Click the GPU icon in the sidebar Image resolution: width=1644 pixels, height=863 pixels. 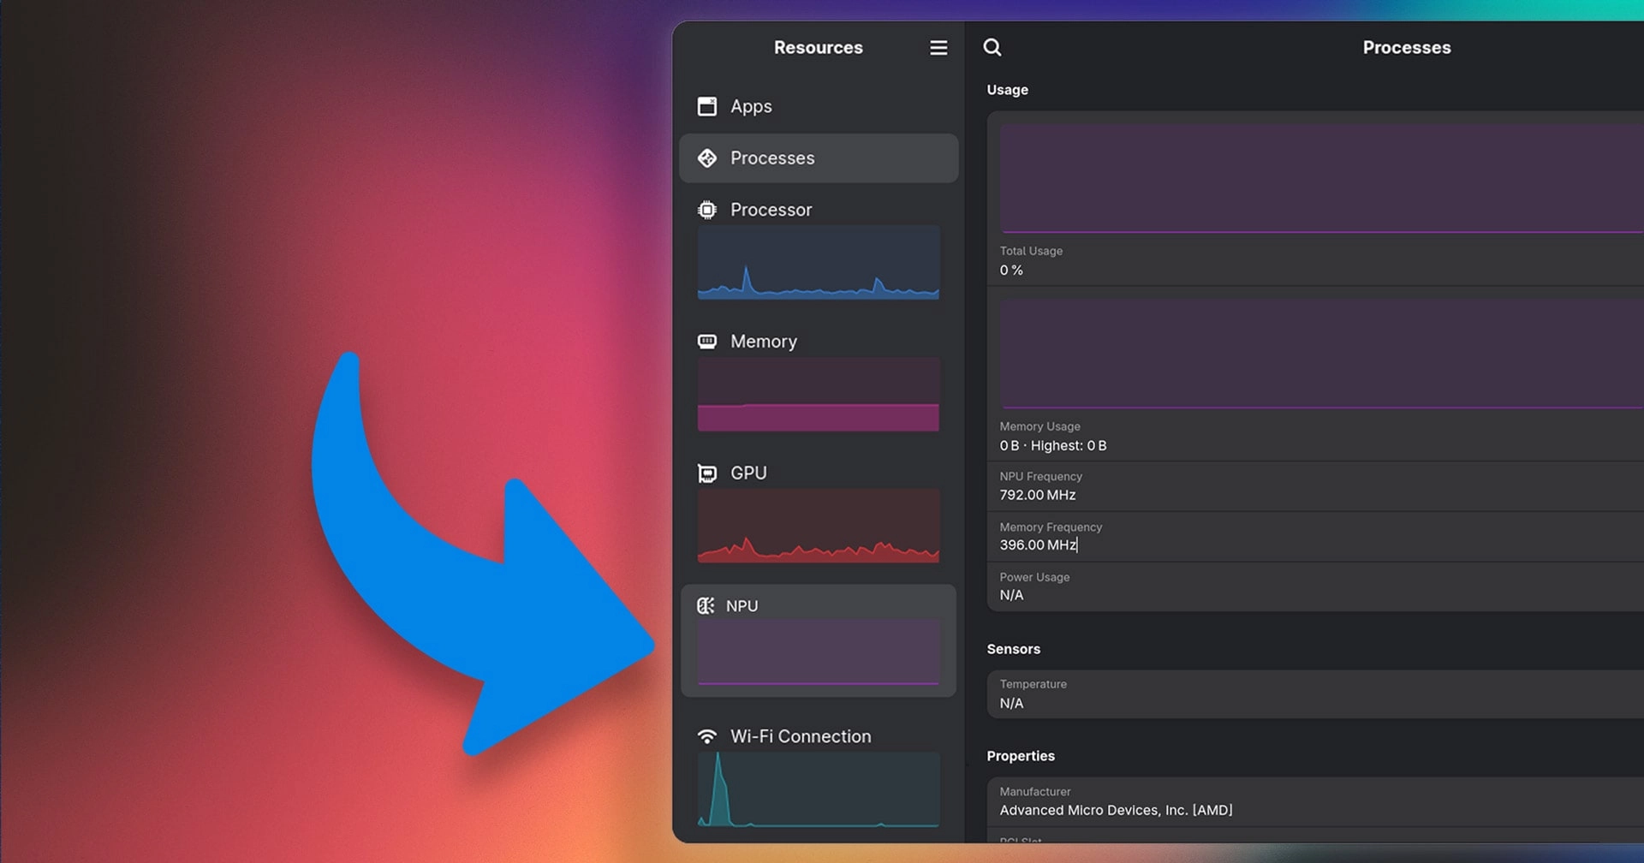pyautogui.click(x=707, y=472)
